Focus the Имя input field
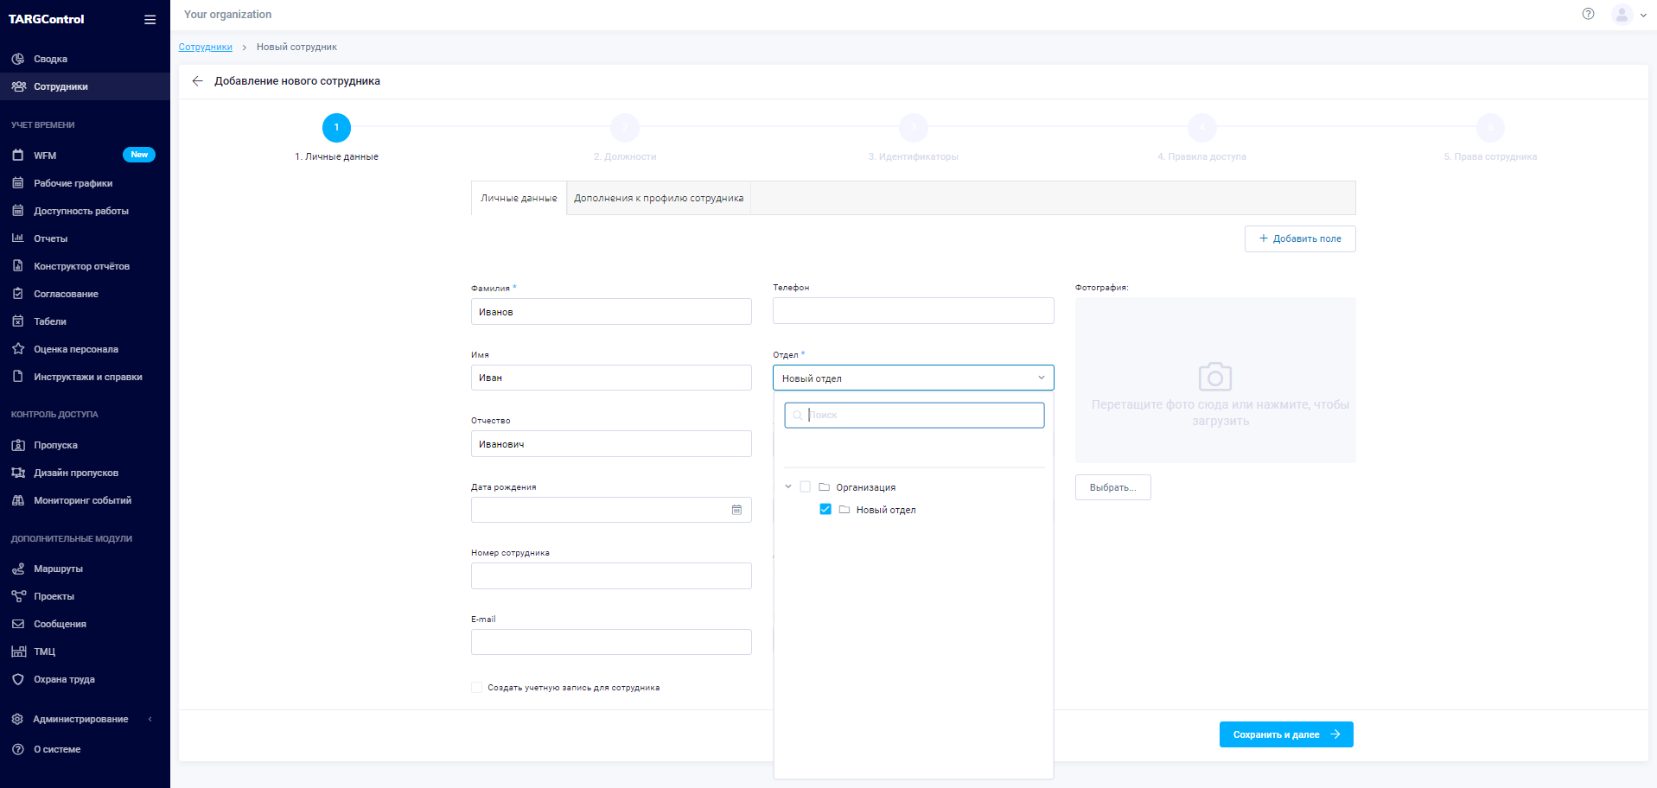Screen dimensions: 1657x788 pos(611,378)
